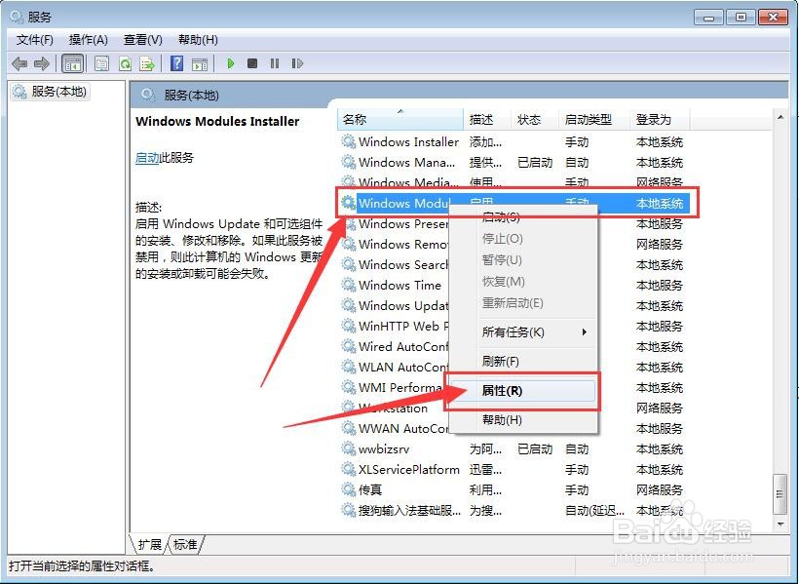Click the gear icon next to XLServicePlatform
Screen dimensions: 799x584
[349, 469]
